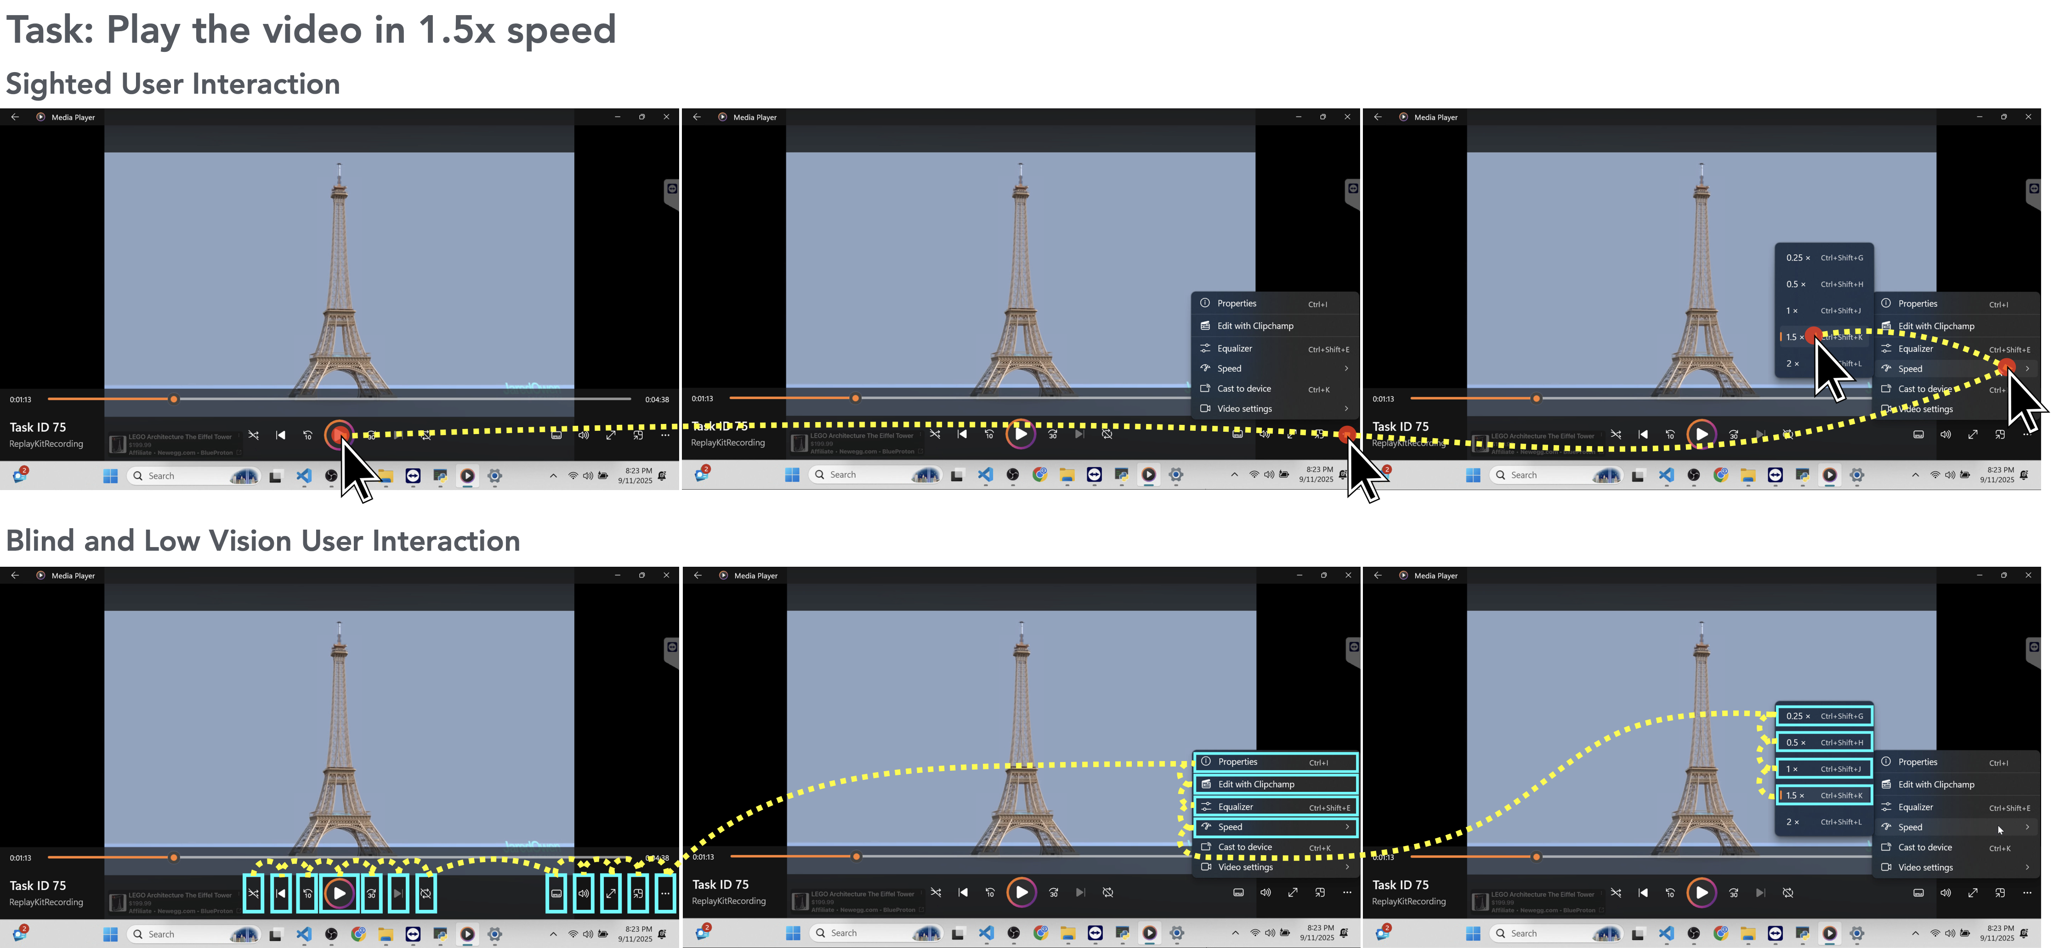2065x948 pixels.
Task: Click the cyan-outlined three-dot more options icon
Action: (x=665, y=893)
